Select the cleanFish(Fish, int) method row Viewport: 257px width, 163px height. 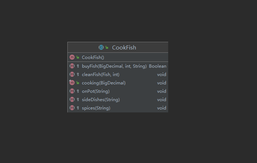click(100, 75)
